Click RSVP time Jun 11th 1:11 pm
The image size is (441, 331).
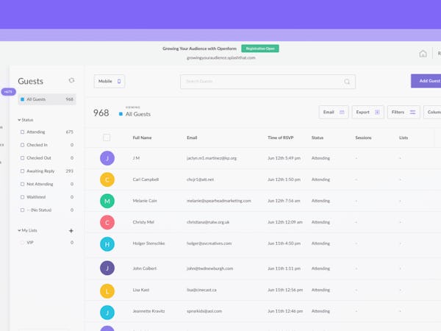tap(284, 268)
